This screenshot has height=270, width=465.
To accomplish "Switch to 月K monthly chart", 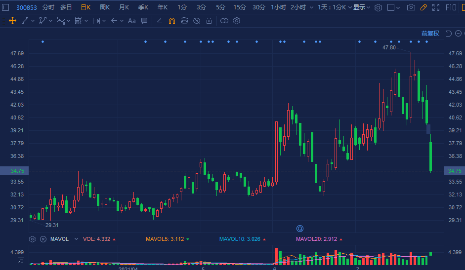I will click(124, 7).
